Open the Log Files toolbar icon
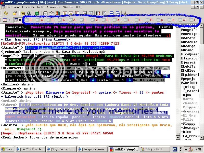This screenshot has width=204, height=153. (91, 13)
